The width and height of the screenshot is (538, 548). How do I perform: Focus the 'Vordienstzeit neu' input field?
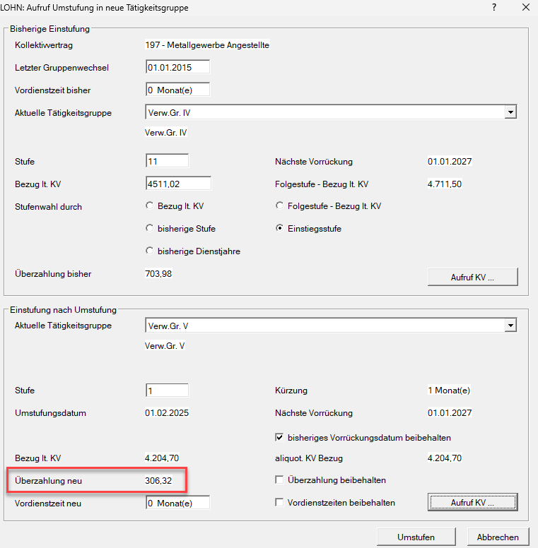[x=177, y=503]
